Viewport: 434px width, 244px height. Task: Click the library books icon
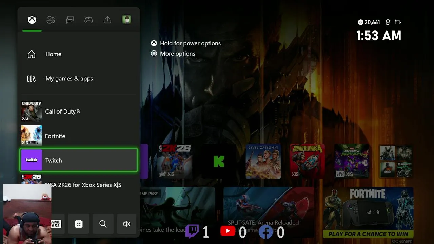point(32,79)
